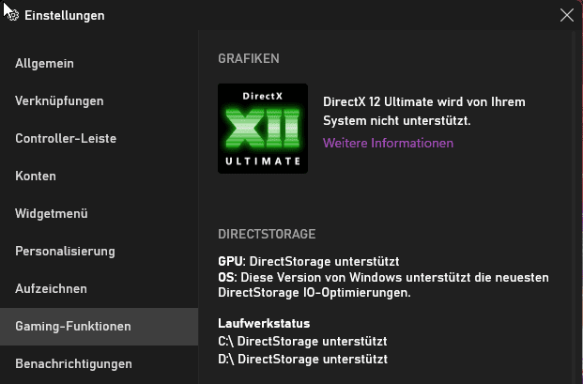This screenshot has height=384, width=583.
Task: Follow the Weitere Informationen link
Action: [388, 143]
